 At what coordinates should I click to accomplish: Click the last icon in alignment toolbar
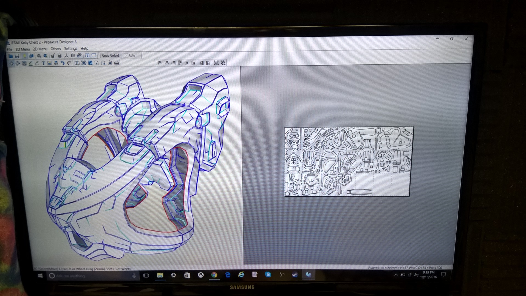click(223, 63)
